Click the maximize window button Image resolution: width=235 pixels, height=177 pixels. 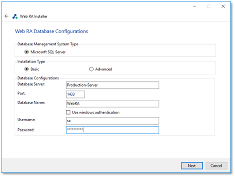click(x=209, y=6)
